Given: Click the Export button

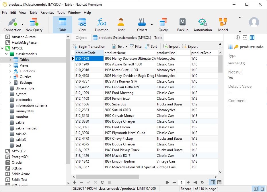Looking at the screenshot, I should click(x=190, y=47).
